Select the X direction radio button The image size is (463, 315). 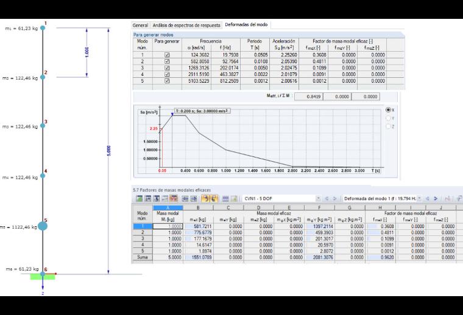(388, 110)
